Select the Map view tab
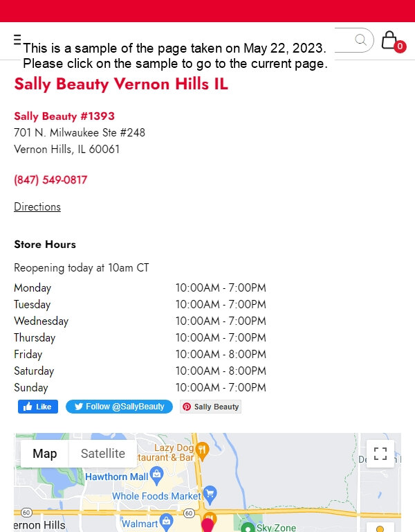This screenshot has width=415, height=532. (45, 454)
